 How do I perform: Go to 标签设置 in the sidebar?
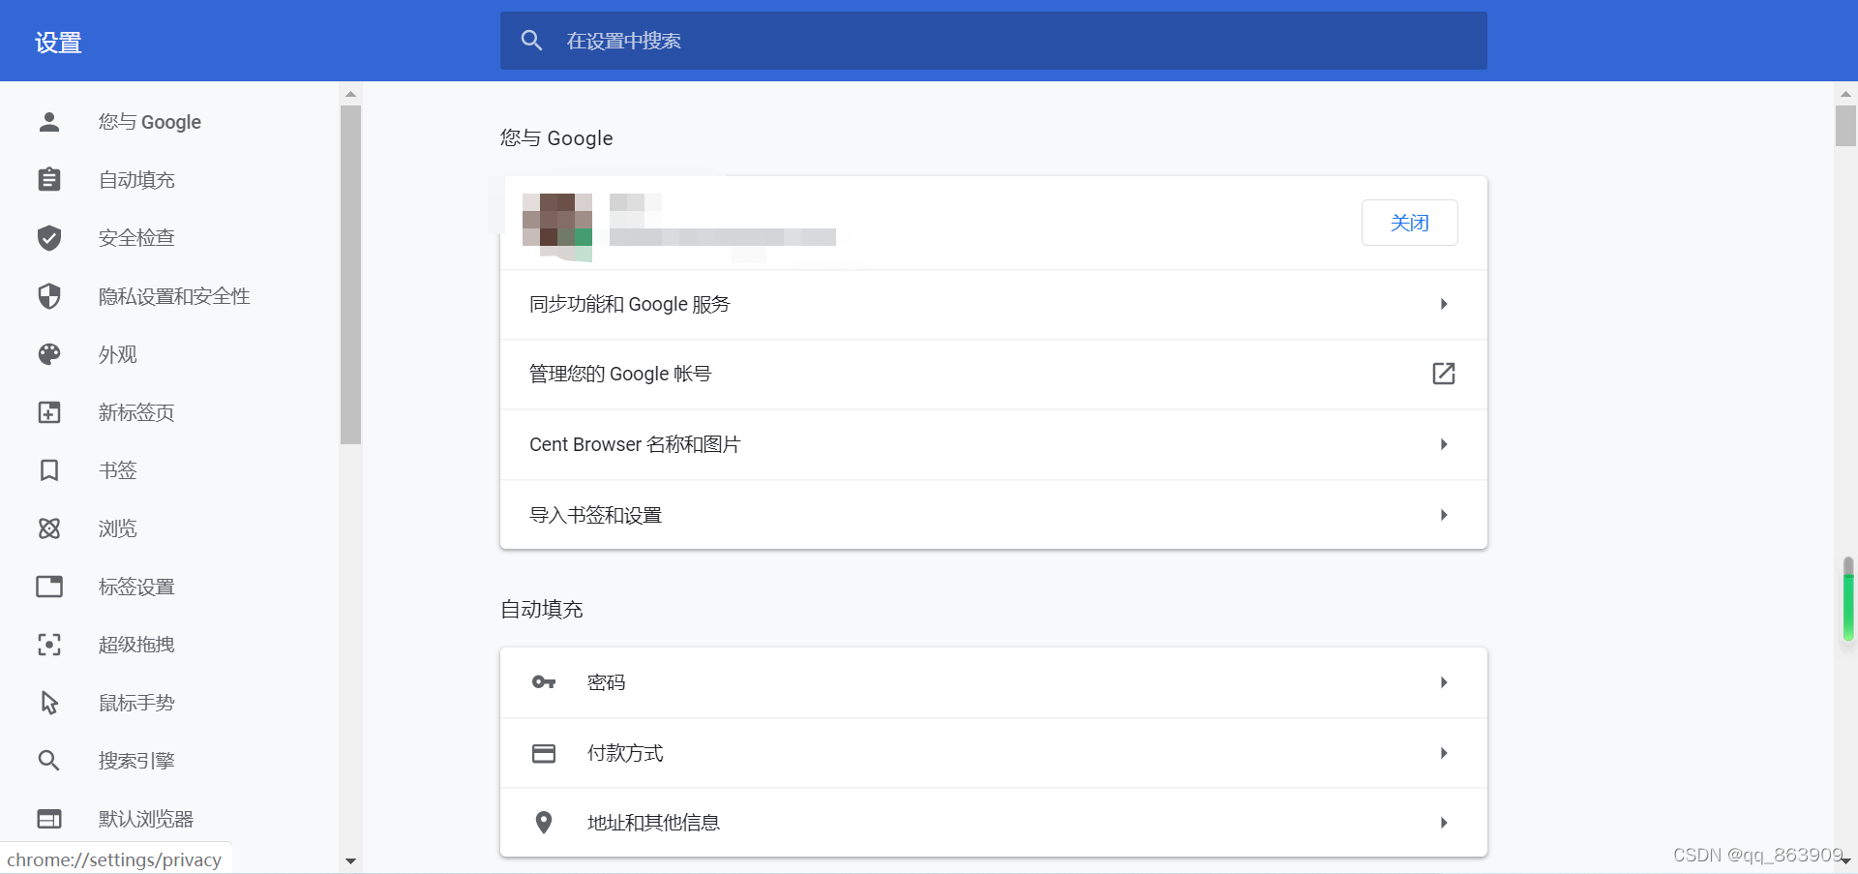(x=136, y=587)
